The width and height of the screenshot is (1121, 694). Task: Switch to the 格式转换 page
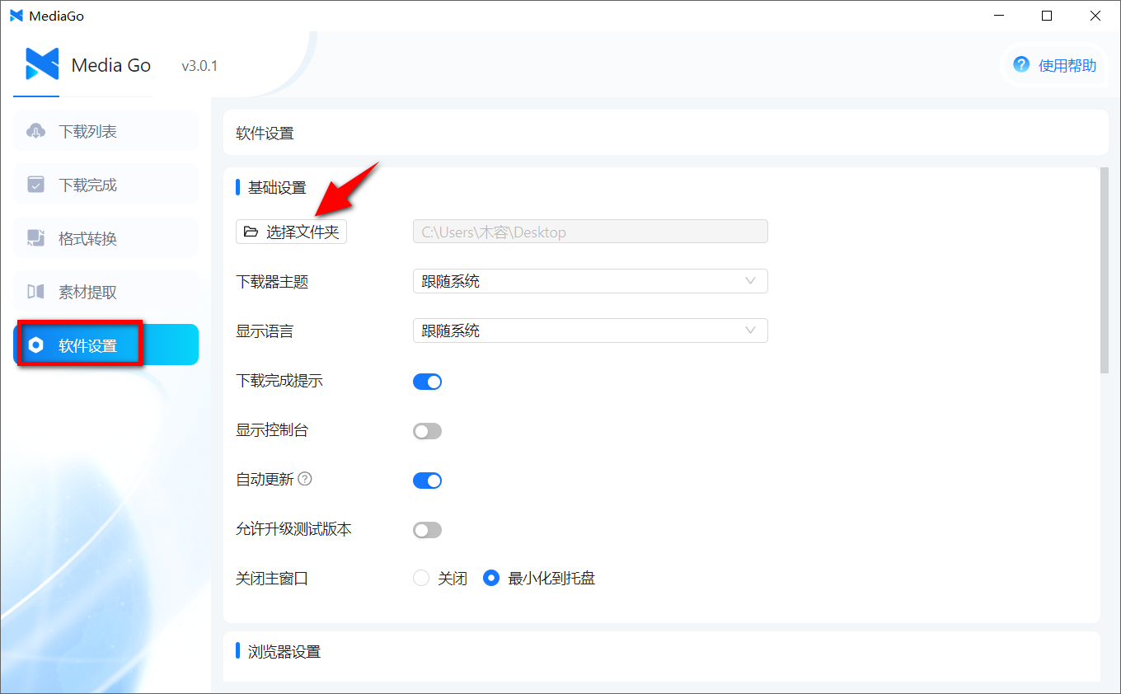click(106, 238)
